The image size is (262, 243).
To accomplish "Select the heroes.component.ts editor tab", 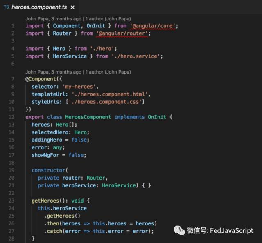I will (39, 7).
